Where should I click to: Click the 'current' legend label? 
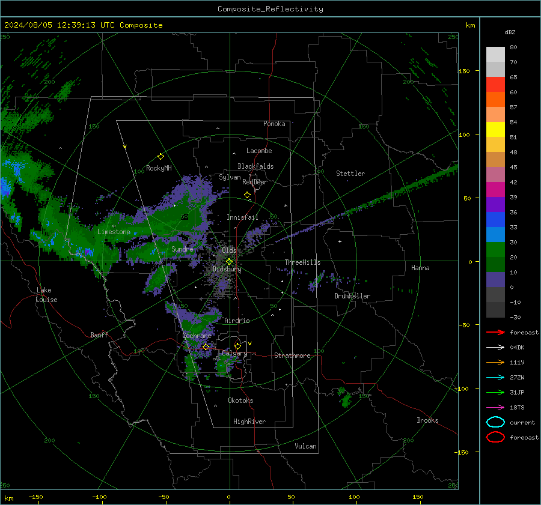[522, 422]
